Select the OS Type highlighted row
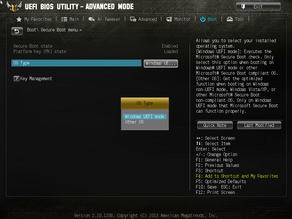Image resolution: width=292 pixels, height=219 pixels. [x=76, y=63]
